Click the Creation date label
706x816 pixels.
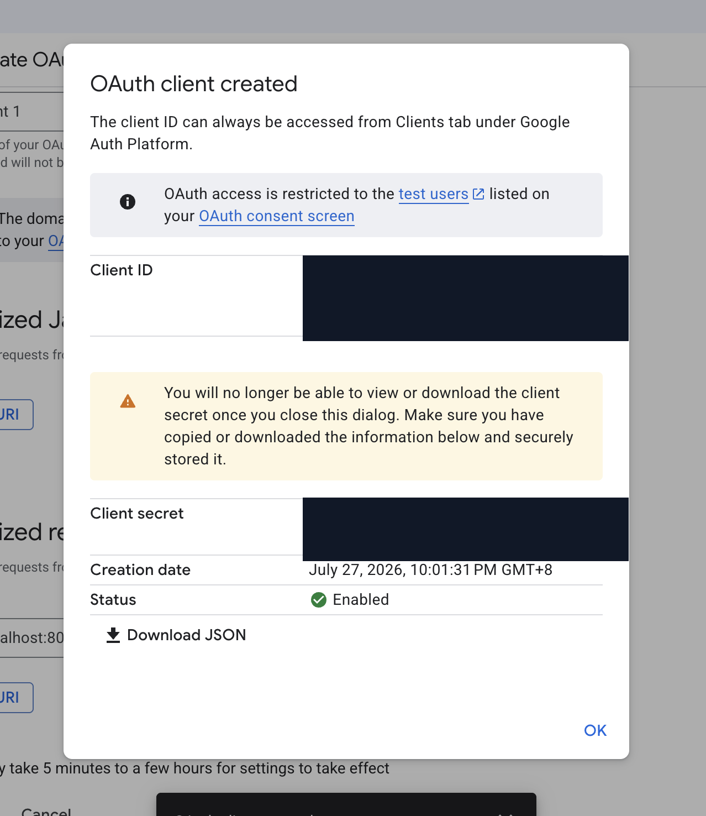tap(140, 570)
